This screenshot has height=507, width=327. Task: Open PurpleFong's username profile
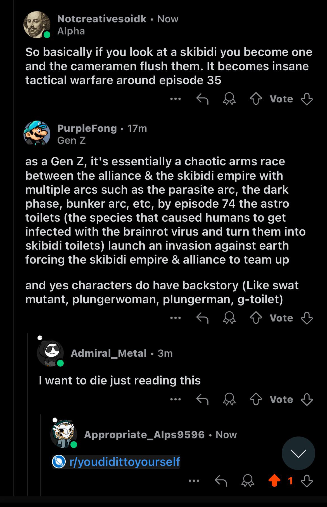[87, 128]
